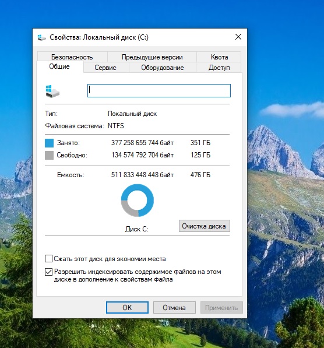The height and width of the screenshot is (348, 324).
Task: Select the Общие tab
Action: (59, 66)
